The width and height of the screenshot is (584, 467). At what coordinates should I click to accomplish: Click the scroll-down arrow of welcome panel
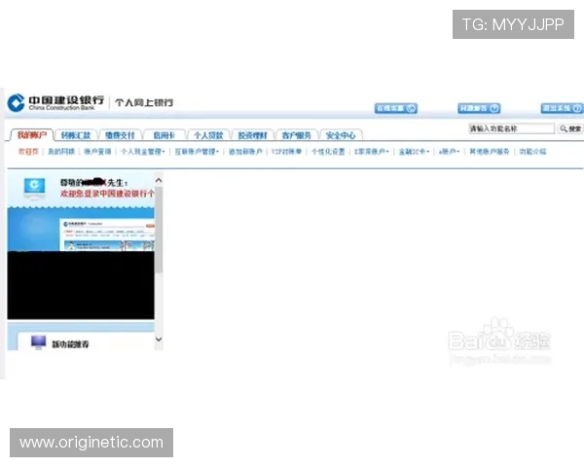(159, 340)
